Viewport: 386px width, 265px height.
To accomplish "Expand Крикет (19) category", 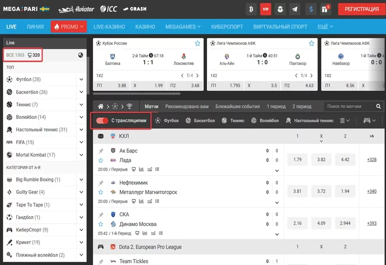I will (x=81, y=242).
